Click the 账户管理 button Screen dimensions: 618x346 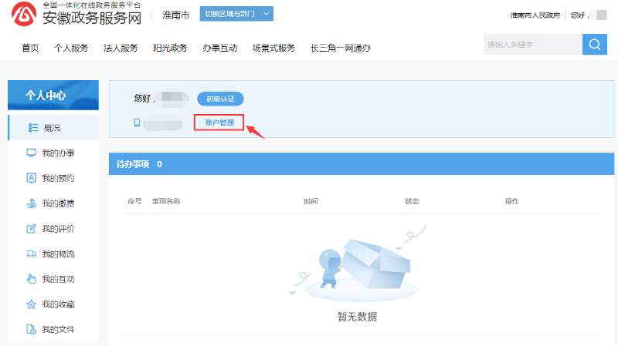click(x=219, y=123)
